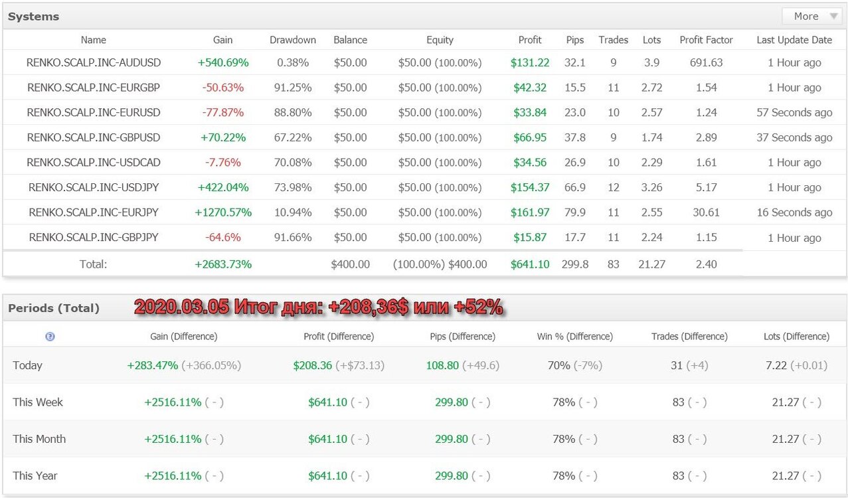Click the +422.04% gain value
848x498 pixels.
pos(223,187)
